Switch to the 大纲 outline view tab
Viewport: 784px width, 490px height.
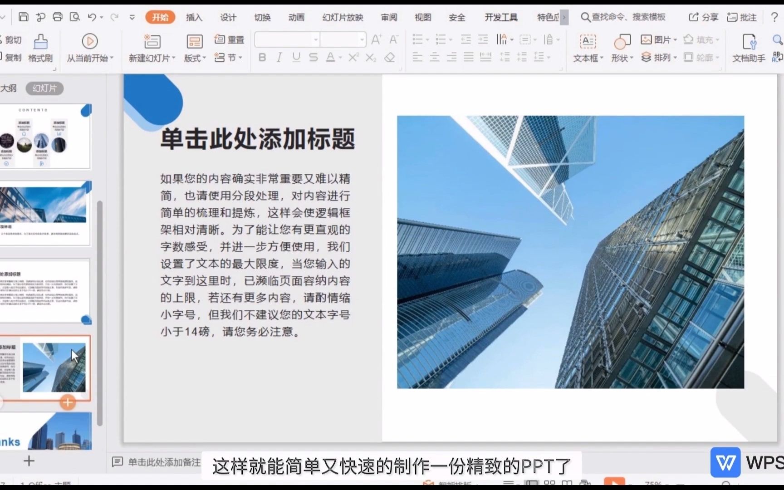click(x=10, y=88)
